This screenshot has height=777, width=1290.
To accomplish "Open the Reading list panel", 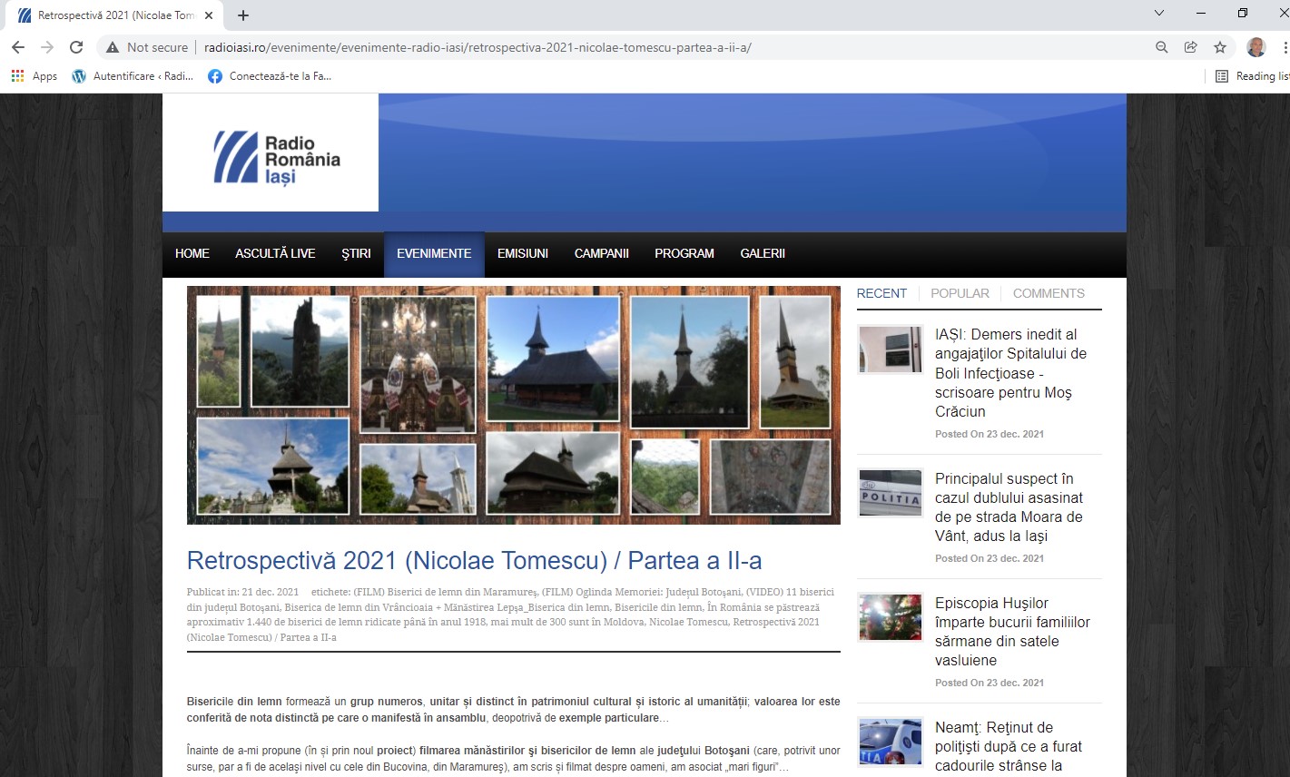I will [x=1253, y=76].
